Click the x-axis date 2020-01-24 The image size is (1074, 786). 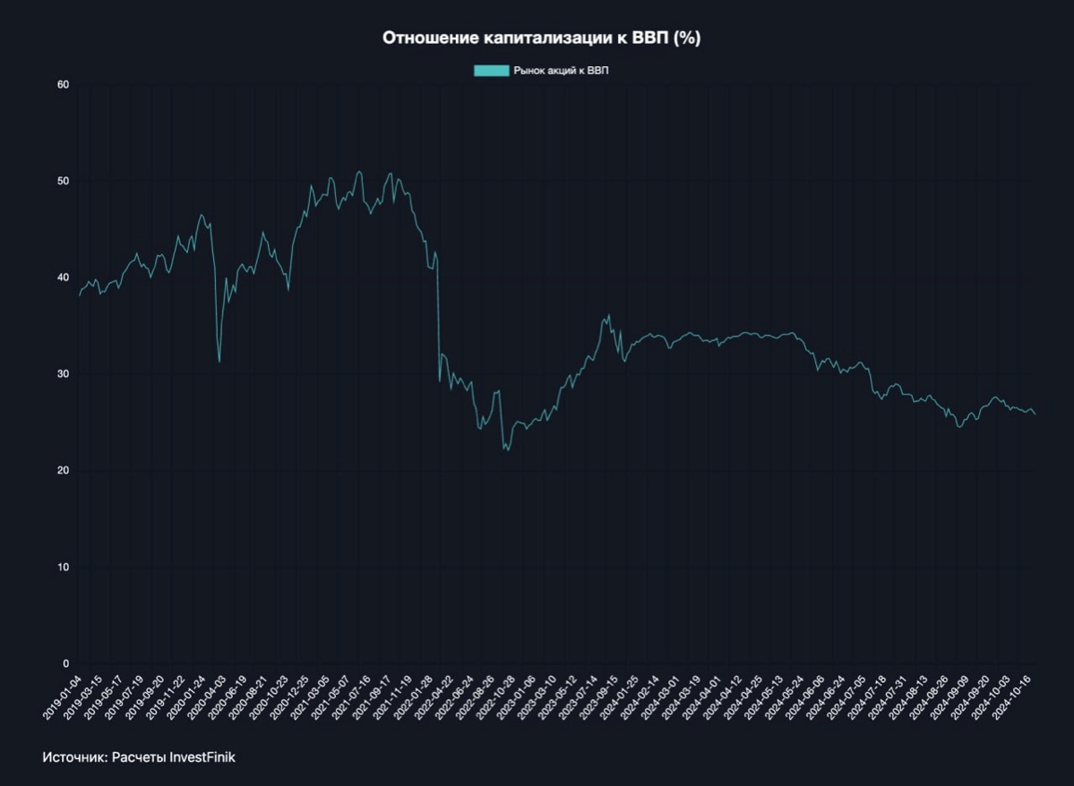pos(185,697)
